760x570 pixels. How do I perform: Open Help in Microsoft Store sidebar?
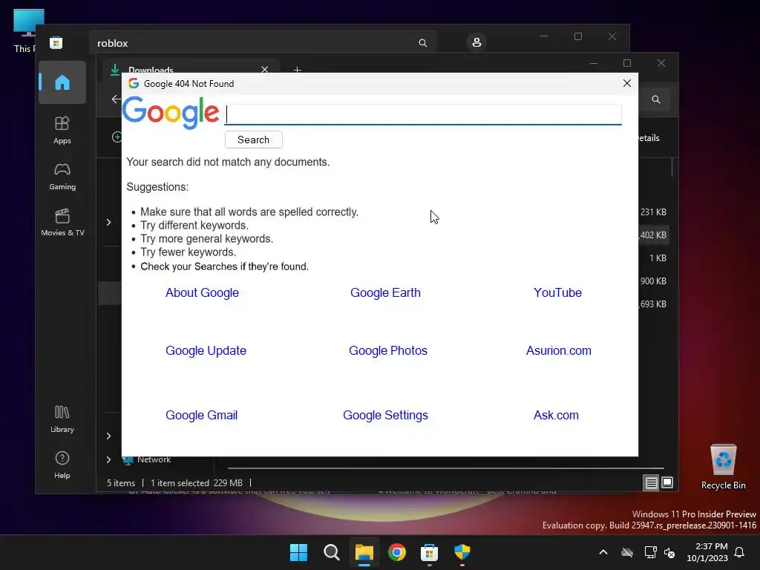tap(62, 465)
